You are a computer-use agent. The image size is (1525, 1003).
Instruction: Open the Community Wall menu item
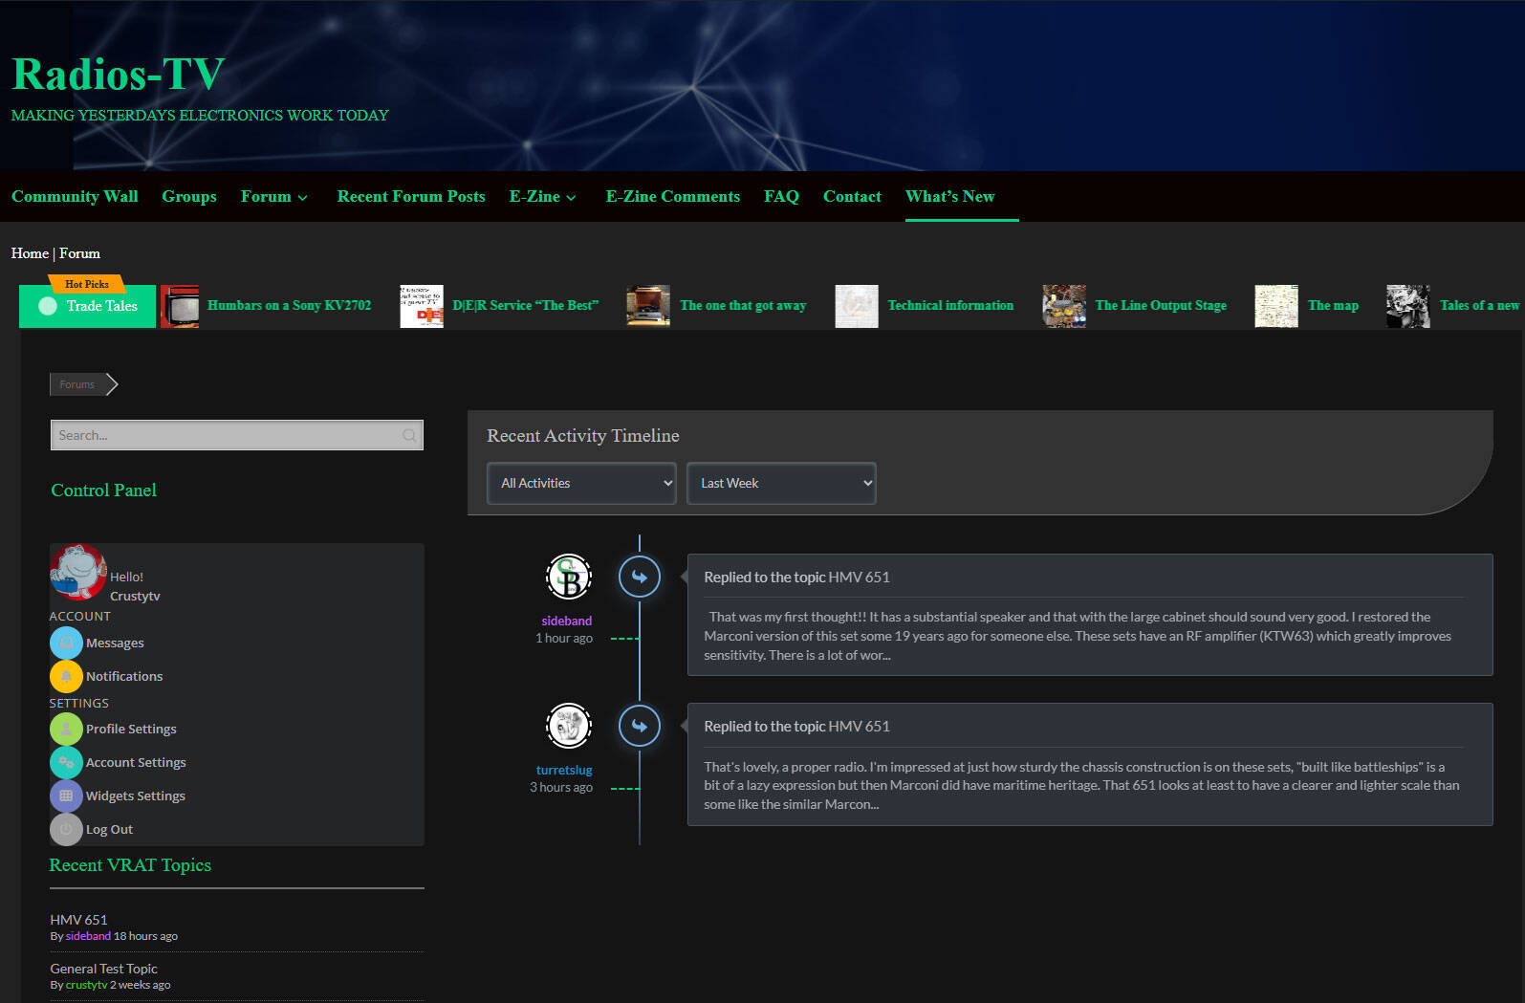coord(75,196)
